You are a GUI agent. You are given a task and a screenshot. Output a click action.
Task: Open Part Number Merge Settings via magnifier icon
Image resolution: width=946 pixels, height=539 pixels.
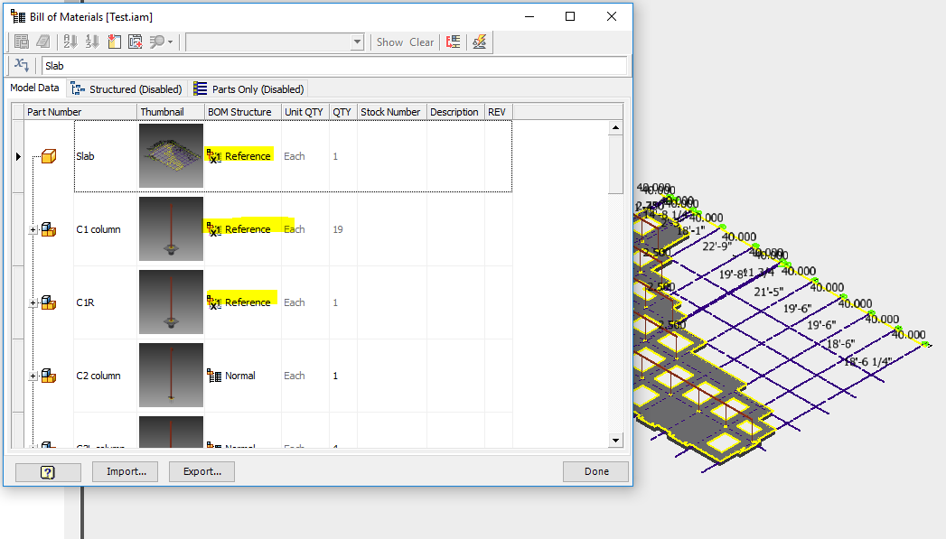click(155, 42)
